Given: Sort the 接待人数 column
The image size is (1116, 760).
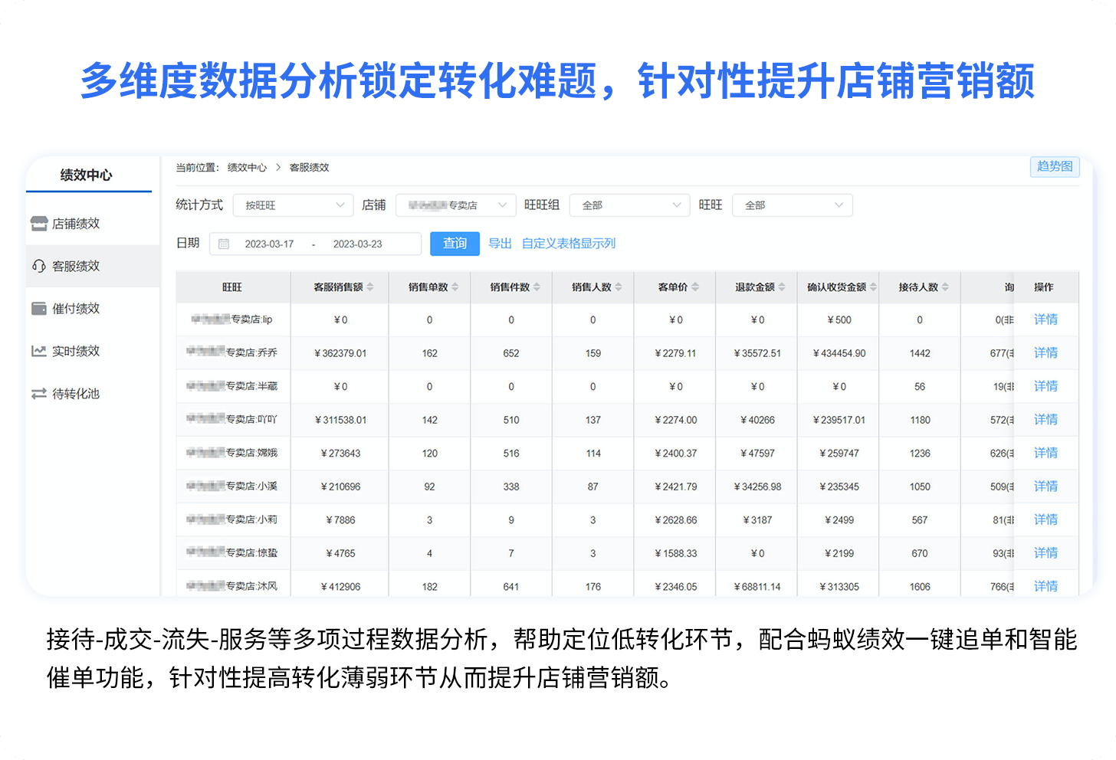Looking at the screenshot, I should (945, 287).
